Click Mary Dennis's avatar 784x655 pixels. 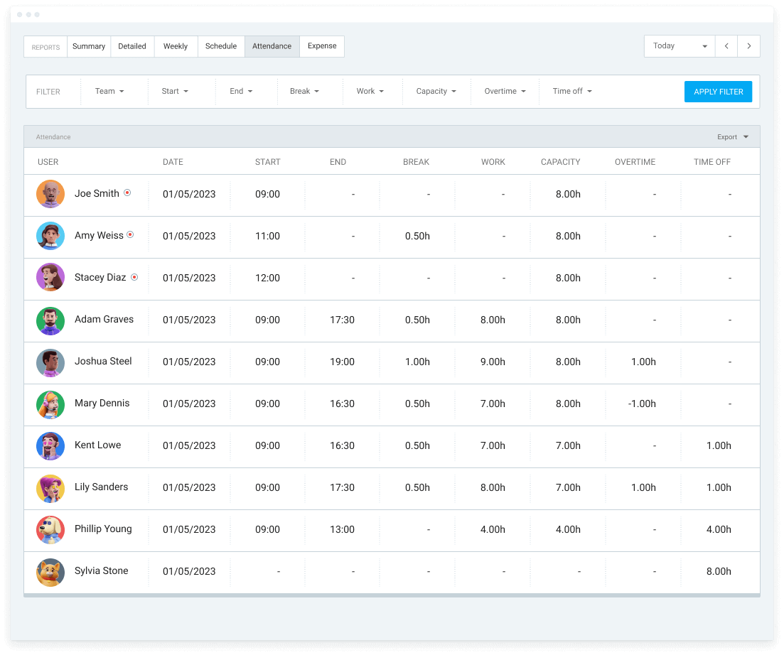[50, 403]
